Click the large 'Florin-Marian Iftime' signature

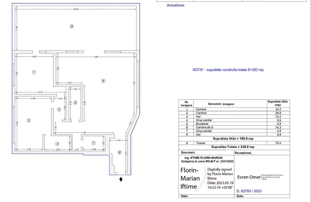click(190, 178)
